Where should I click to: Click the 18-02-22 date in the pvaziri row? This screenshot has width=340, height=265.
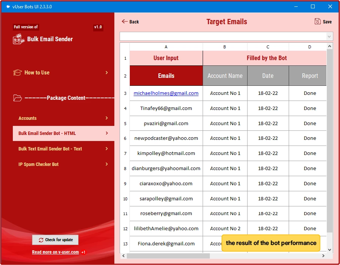coord(268,123)
